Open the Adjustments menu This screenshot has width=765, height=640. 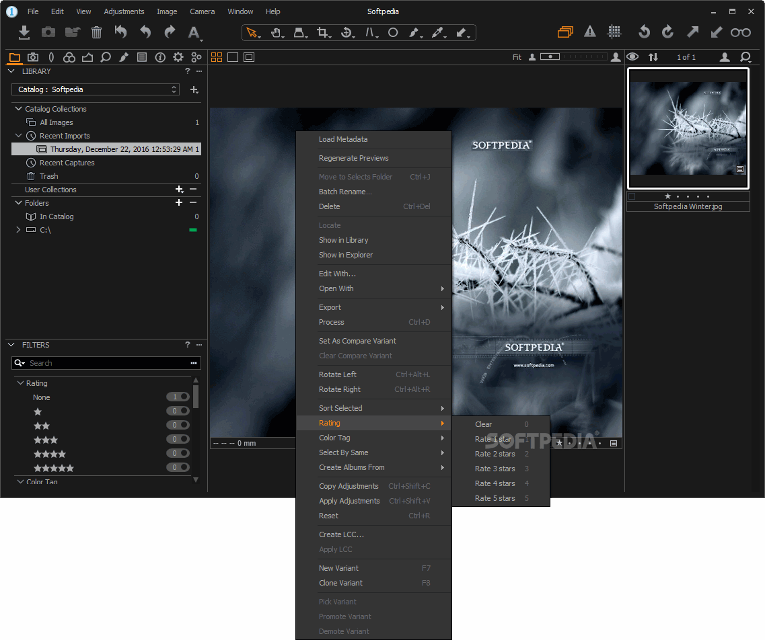[x=124, y=11]
